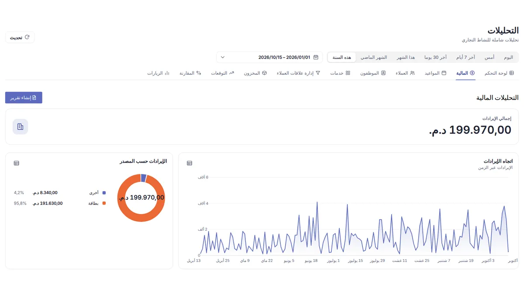Click the dollar coin icon beside المالية
This screenshot has height=295, width=524.
click(x=472, y=73)
